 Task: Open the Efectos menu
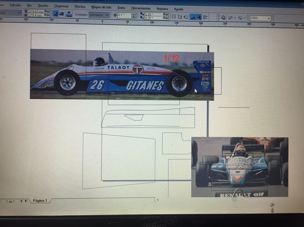pyautogui.click(x=80, y=7)
